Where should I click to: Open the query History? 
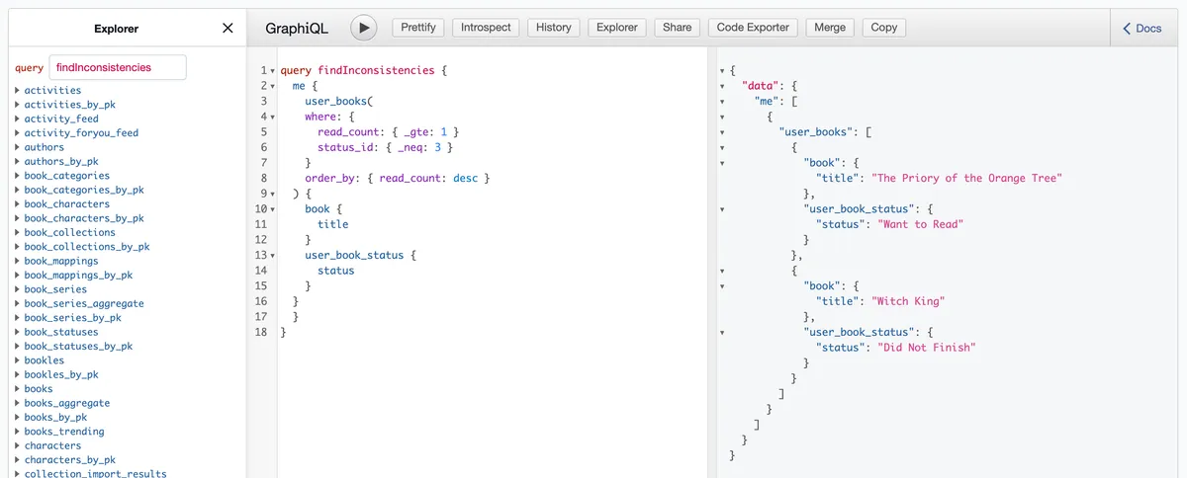(553, 28)
